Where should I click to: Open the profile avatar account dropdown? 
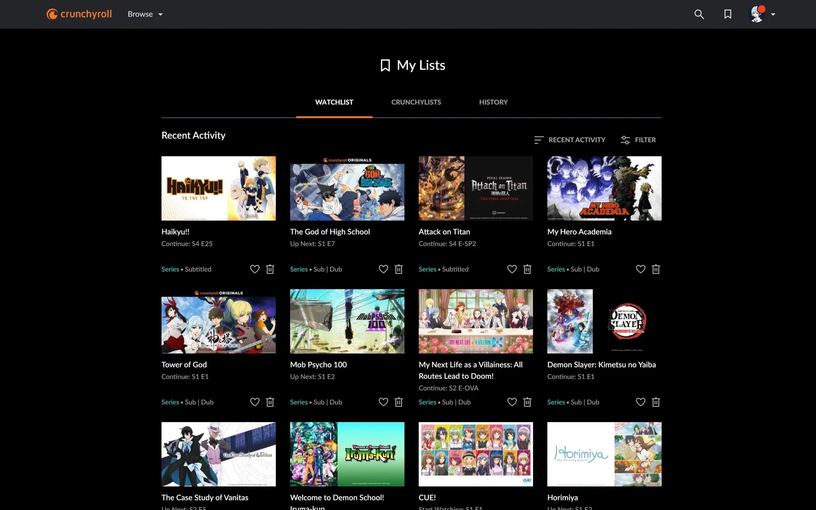point(762,14)
